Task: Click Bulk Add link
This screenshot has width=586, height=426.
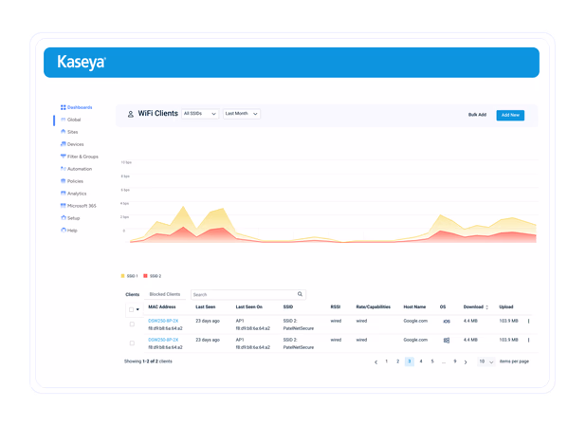Action: (477, 115)
